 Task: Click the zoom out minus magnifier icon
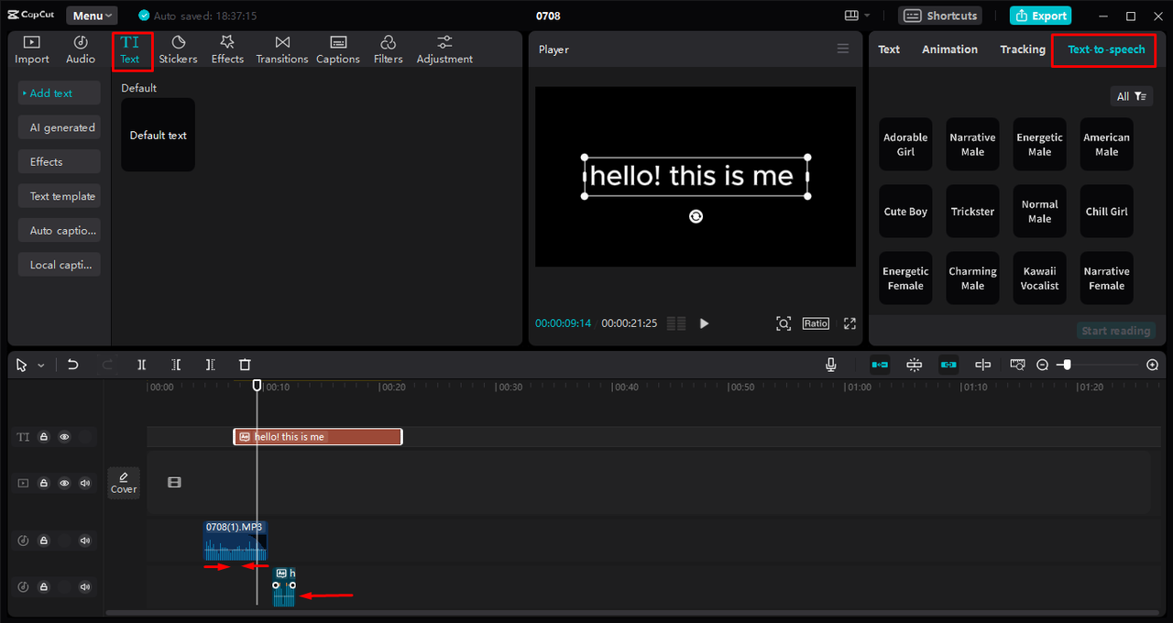pos(1043,365)
